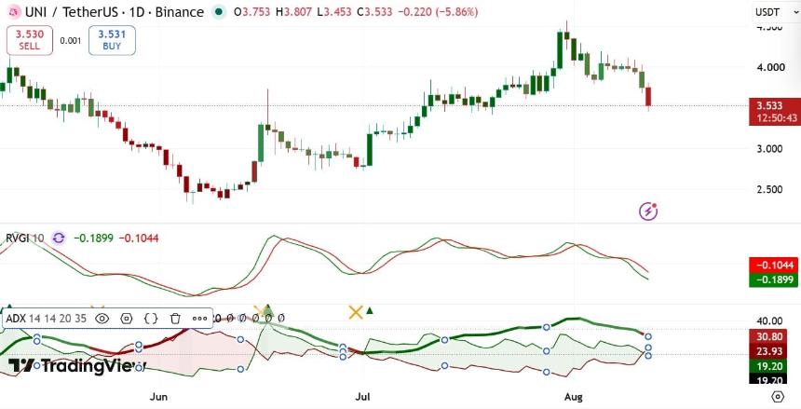Click the orange X signal marker
Viewport: 801px width, 409px height.
(x=356, y=312)
